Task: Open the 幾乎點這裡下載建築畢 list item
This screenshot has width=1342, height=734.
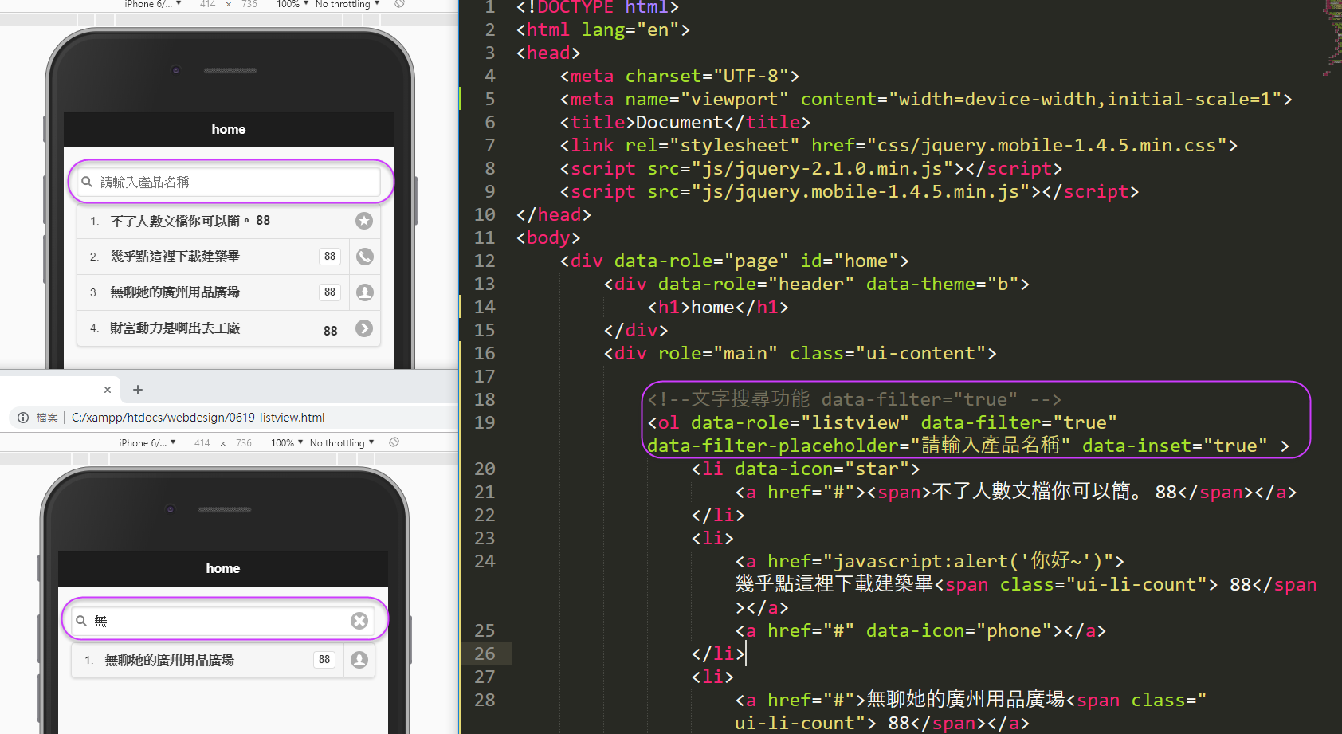Action: tap(175, 257)
